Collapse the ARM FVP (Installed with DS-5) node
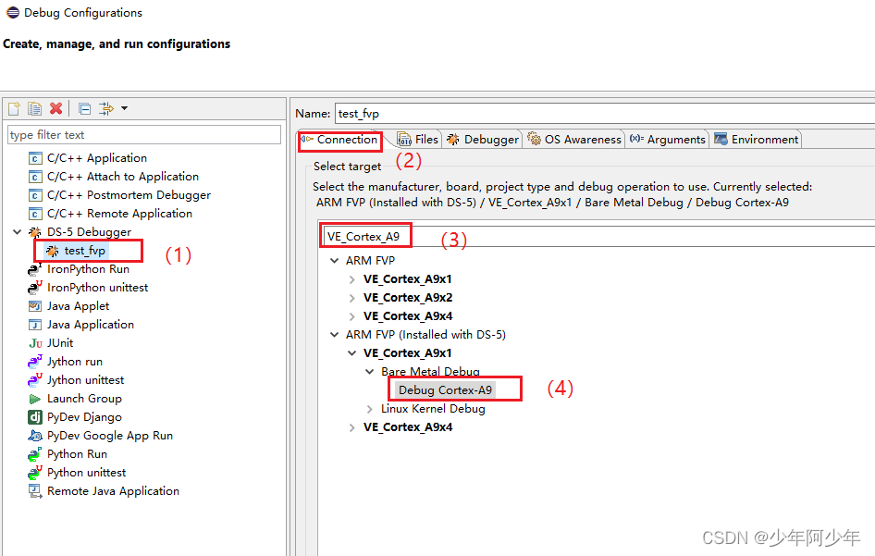Screen dimensions: 875x556 point(335,334)
